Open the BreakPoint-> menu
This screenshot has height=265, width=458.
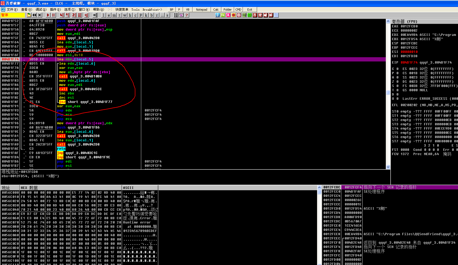[x=152, y=10]
